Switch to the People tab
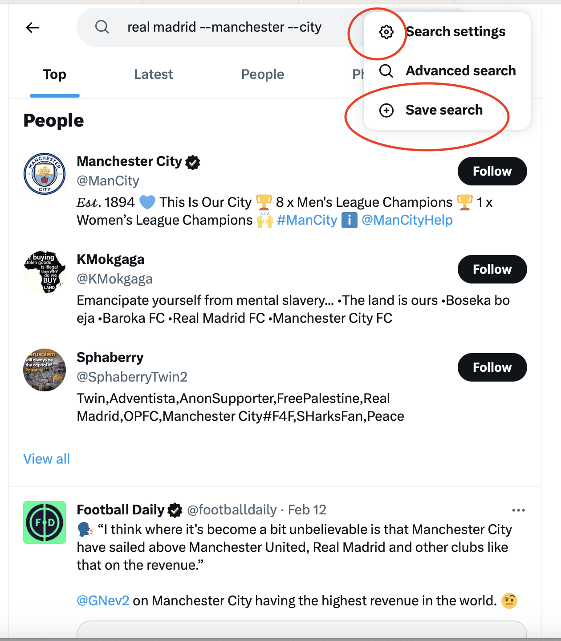Image resolution: width=561 pixels, height=641 pixels. tap(263, 74)
